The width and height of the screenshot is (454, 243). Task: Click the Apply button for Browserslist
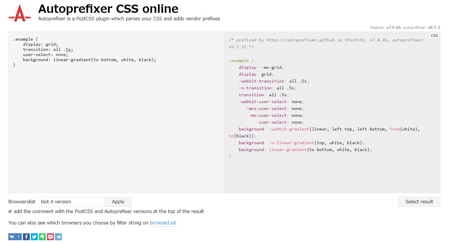(x=118, y=202)
